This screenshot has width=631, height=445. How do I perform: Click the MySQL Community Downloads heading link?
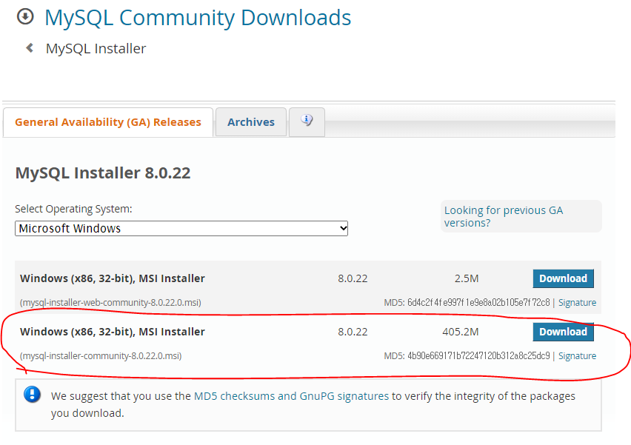pyautogui.click(x=198, y=18)
